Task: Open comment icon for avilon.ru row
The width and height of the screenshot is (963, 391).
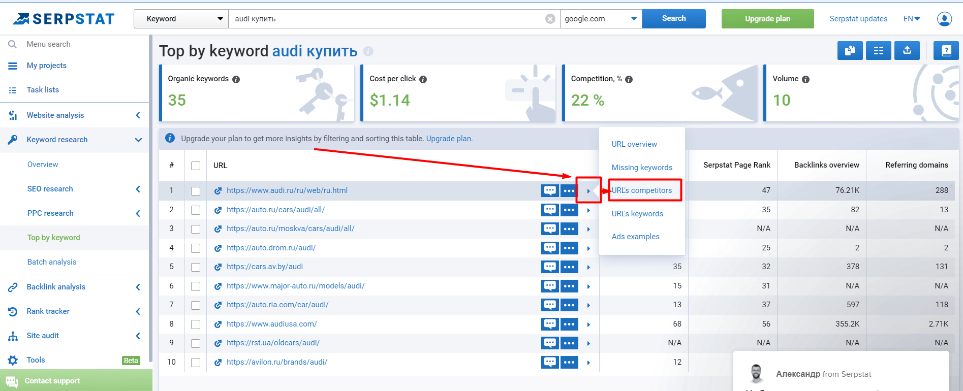Action: (550, 362)
